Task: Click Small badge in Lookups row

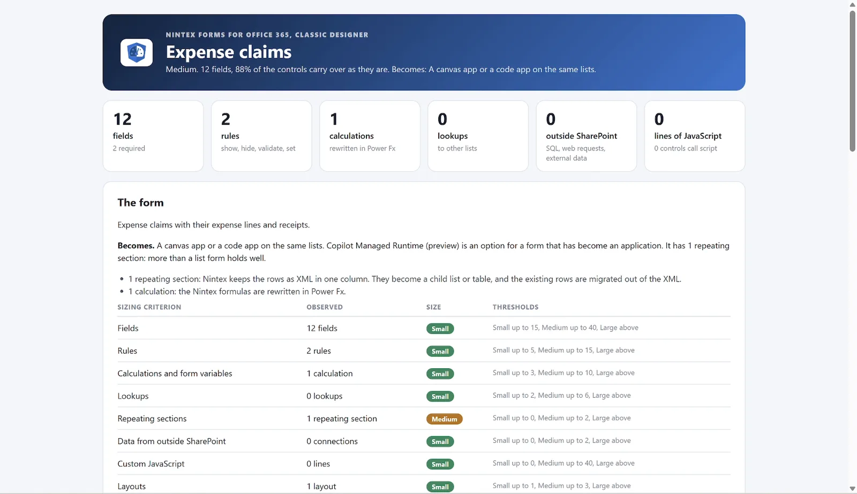Action: (x=440, y=397)
